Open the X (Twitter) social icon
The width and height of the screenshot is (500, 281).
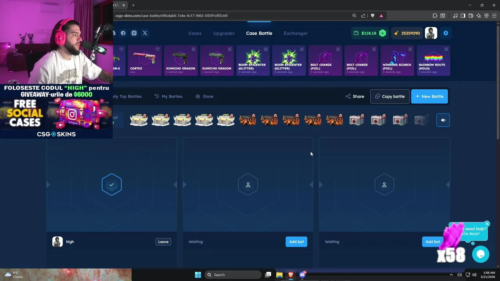point(145,33)
